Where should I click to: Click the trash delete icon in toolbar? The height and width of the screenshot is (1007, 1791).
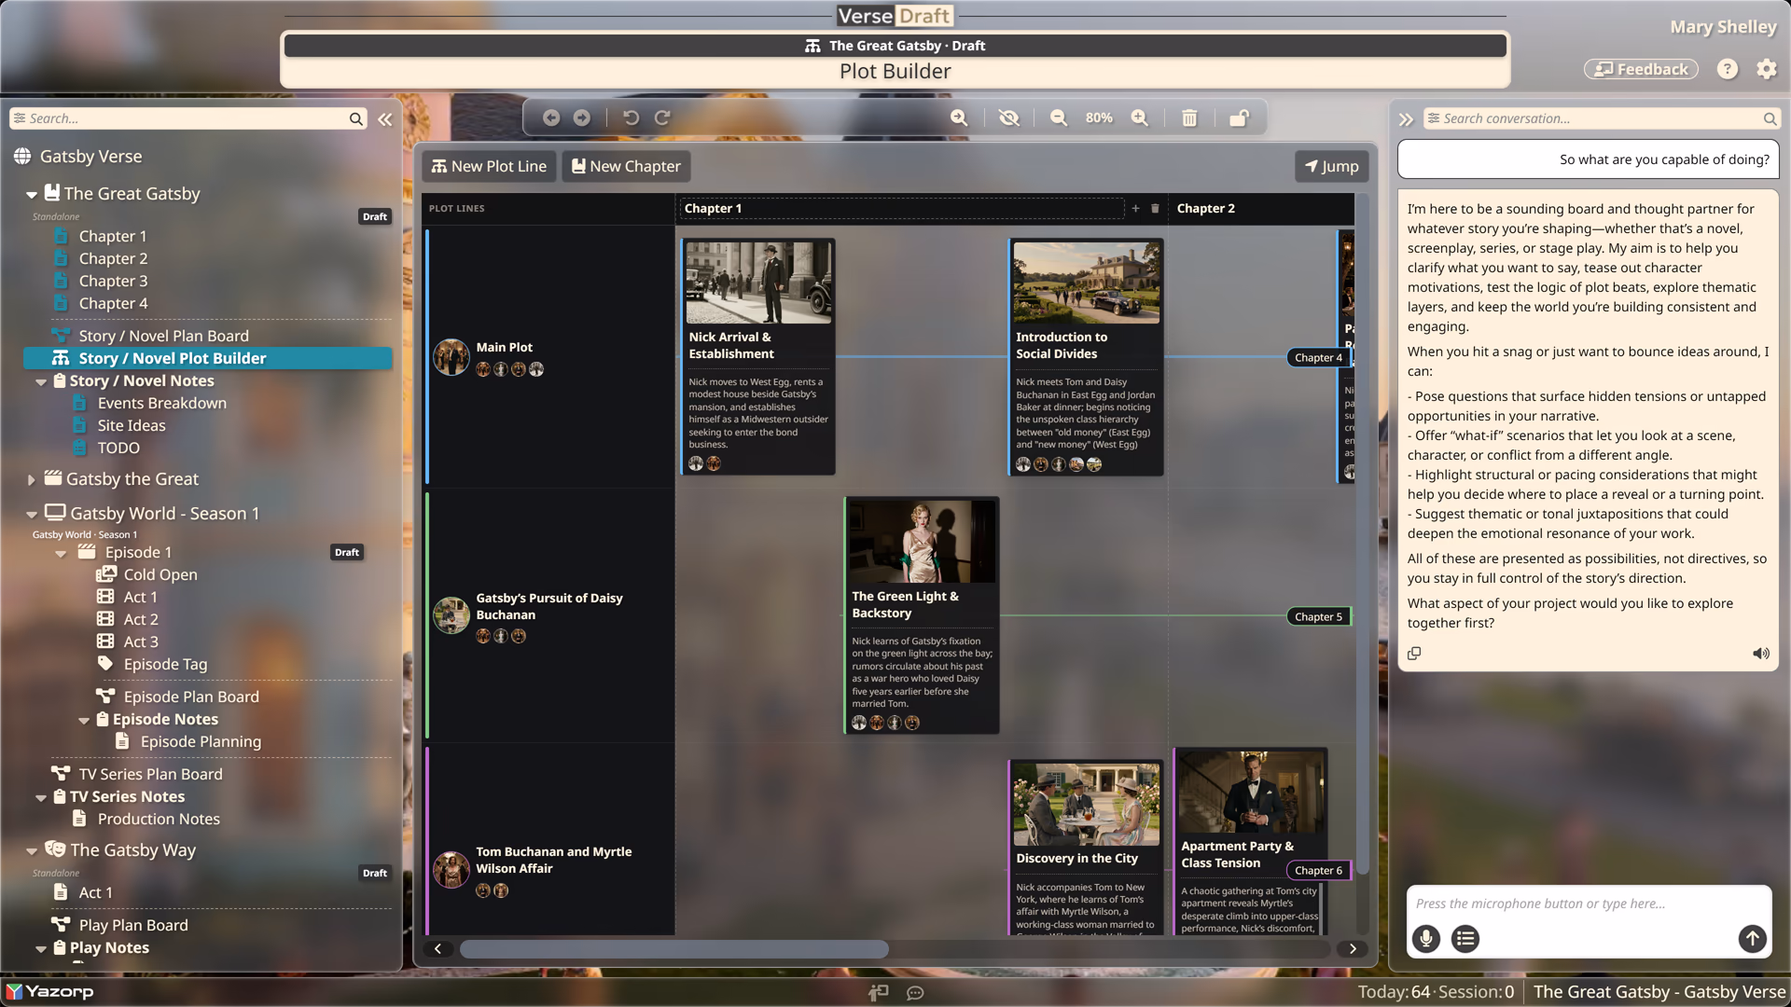(x=1189, y=117)
